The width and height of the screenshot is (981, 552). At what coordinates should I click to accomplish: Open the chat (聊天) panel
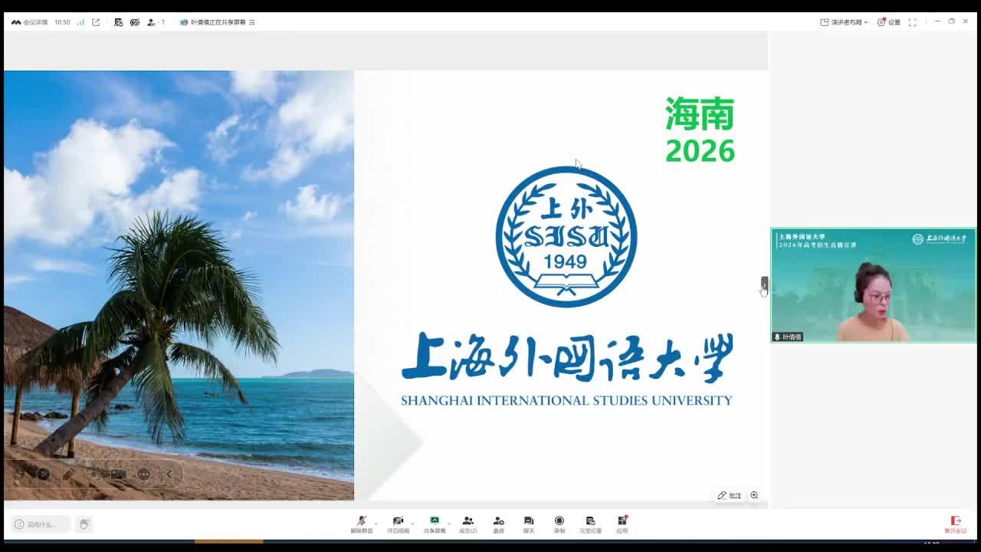tap(529, 524)
